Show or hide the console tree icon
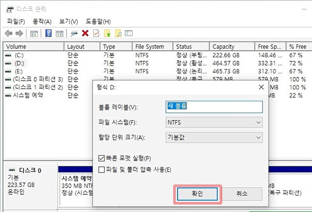Screen dimensions: 312x212 [x=34, y=33]
